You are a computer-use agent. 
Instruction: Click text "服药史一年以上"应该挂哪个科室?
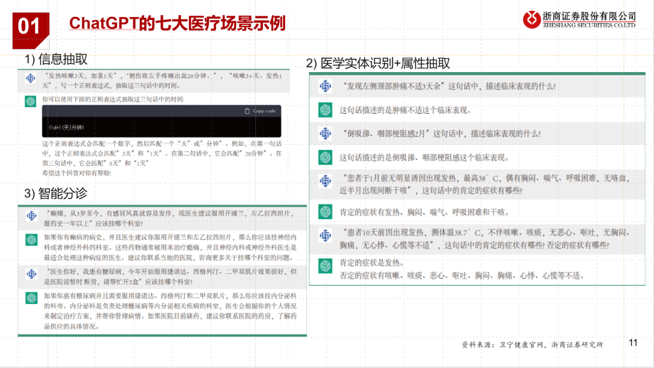[x=93, y=223]
